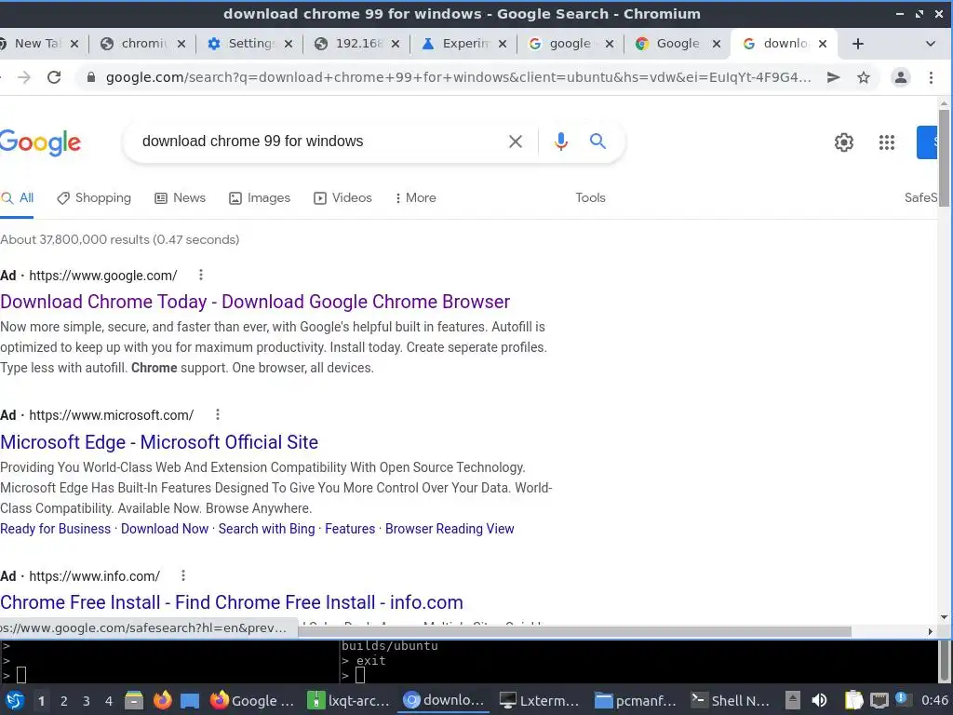Viewport: 953px width, 715px height.
Task: Expand the More search filters menu
Action: click(x=416, y=197)
